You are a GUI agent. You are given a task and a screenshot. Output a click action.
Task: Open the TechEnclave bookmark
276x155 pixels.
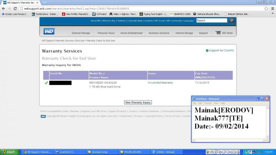[45, 14]
